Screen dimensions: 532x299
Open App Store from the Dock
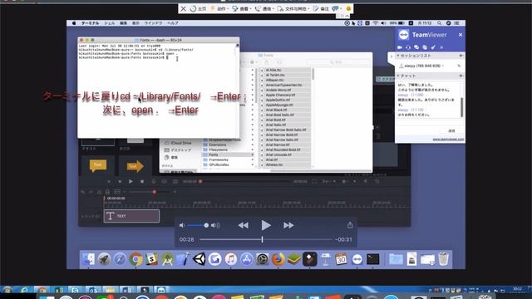pyautogui.click(x=247, y=259)
